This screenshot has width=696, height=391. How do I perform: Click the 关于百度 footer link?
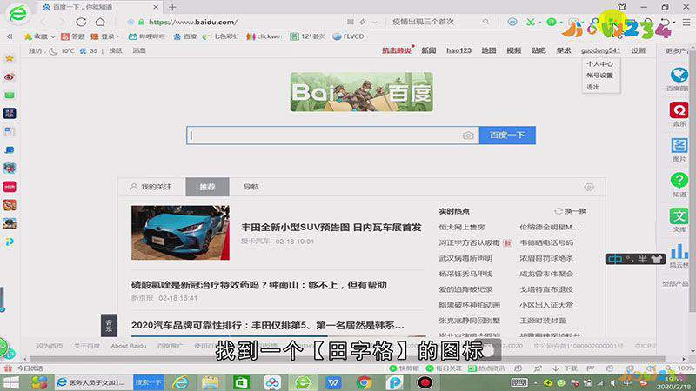coord(86,346)
